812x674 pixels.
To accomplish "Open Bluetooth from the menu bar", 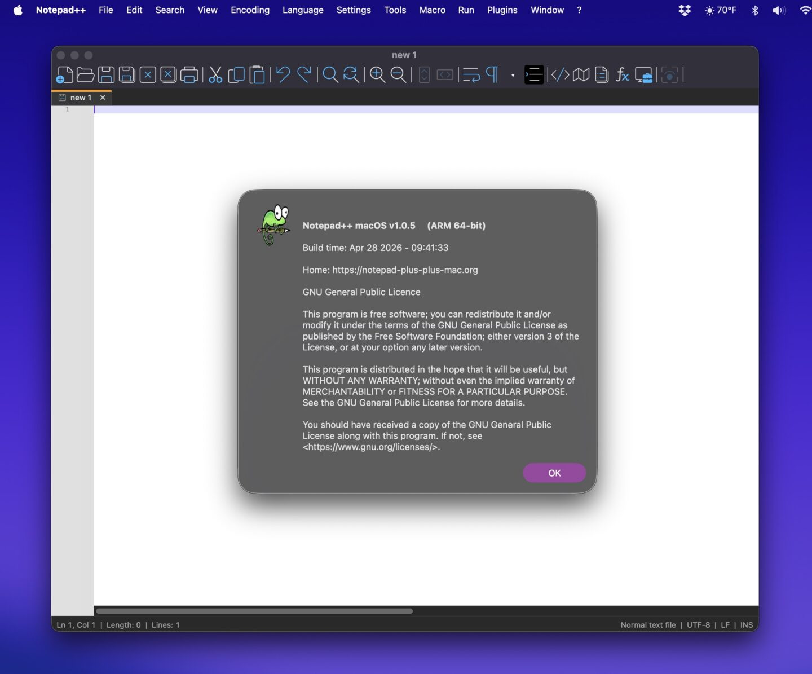I will [x=755, y=10].
